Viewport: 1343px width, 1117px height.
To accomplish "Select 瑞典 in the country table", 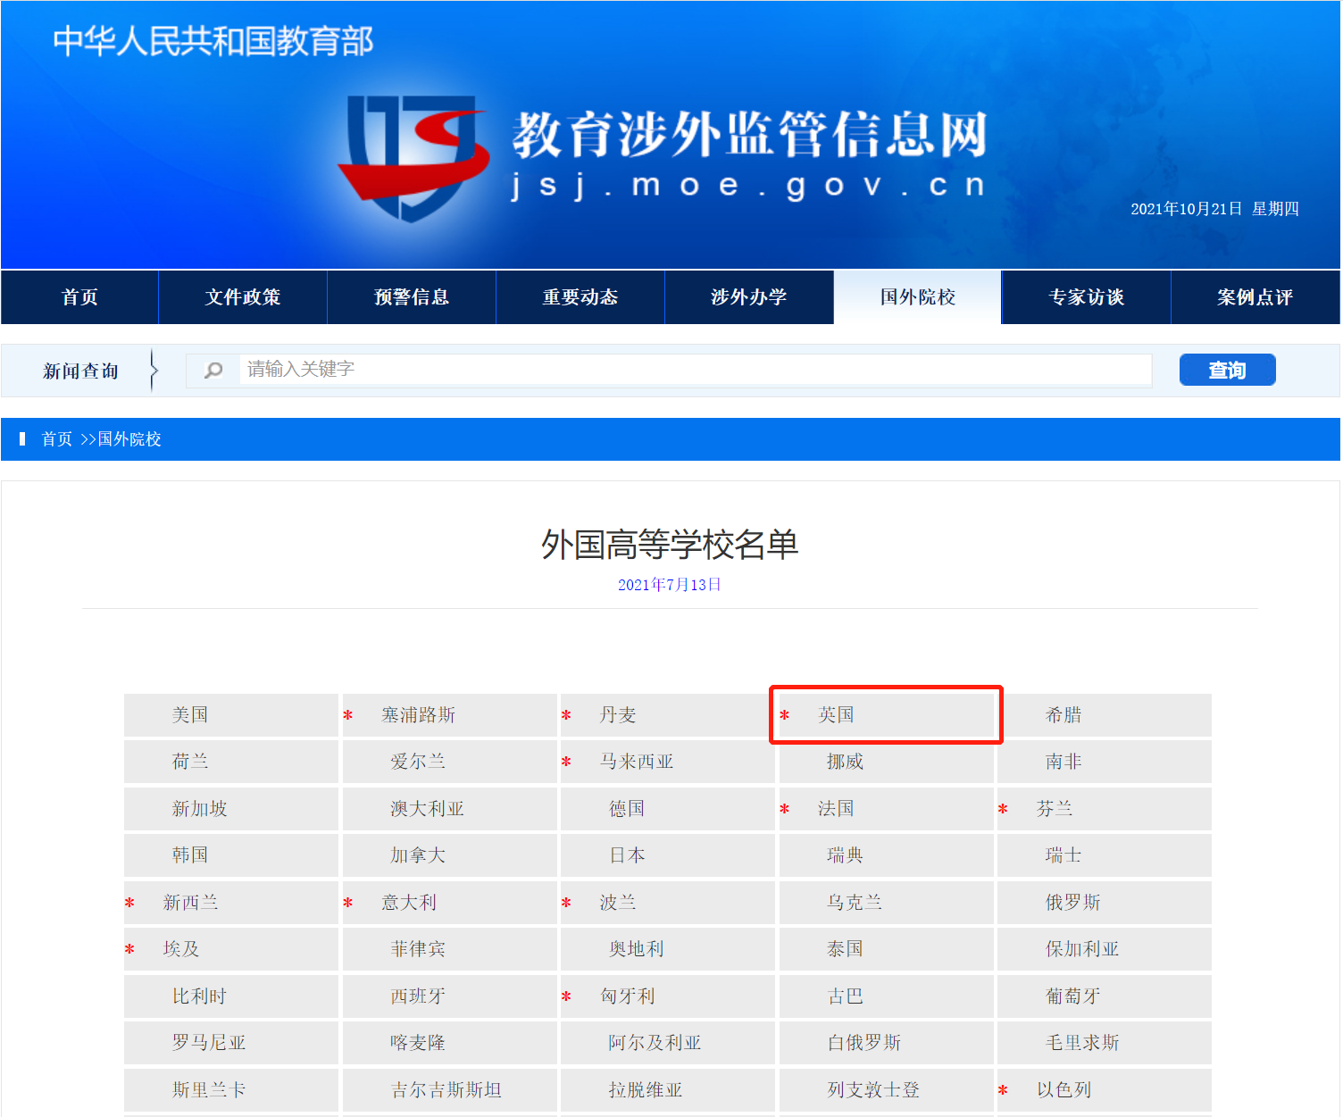I will tap(846, 855).
